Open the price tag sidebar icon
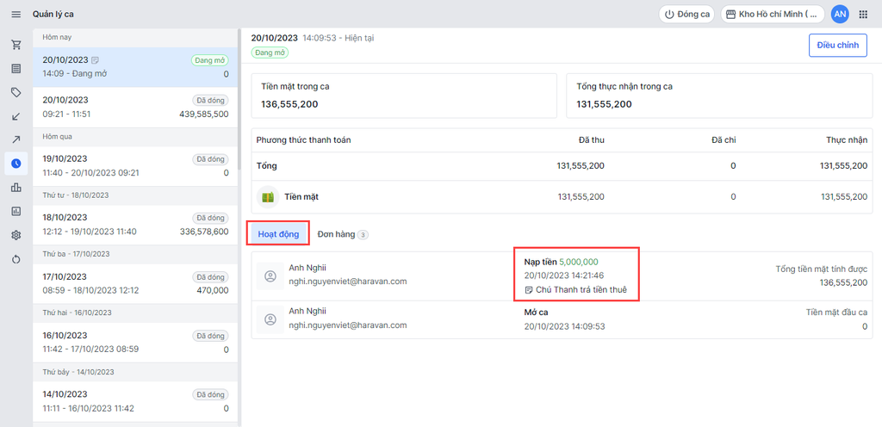This screenshot has width=882, height=427. pos(16,92)
